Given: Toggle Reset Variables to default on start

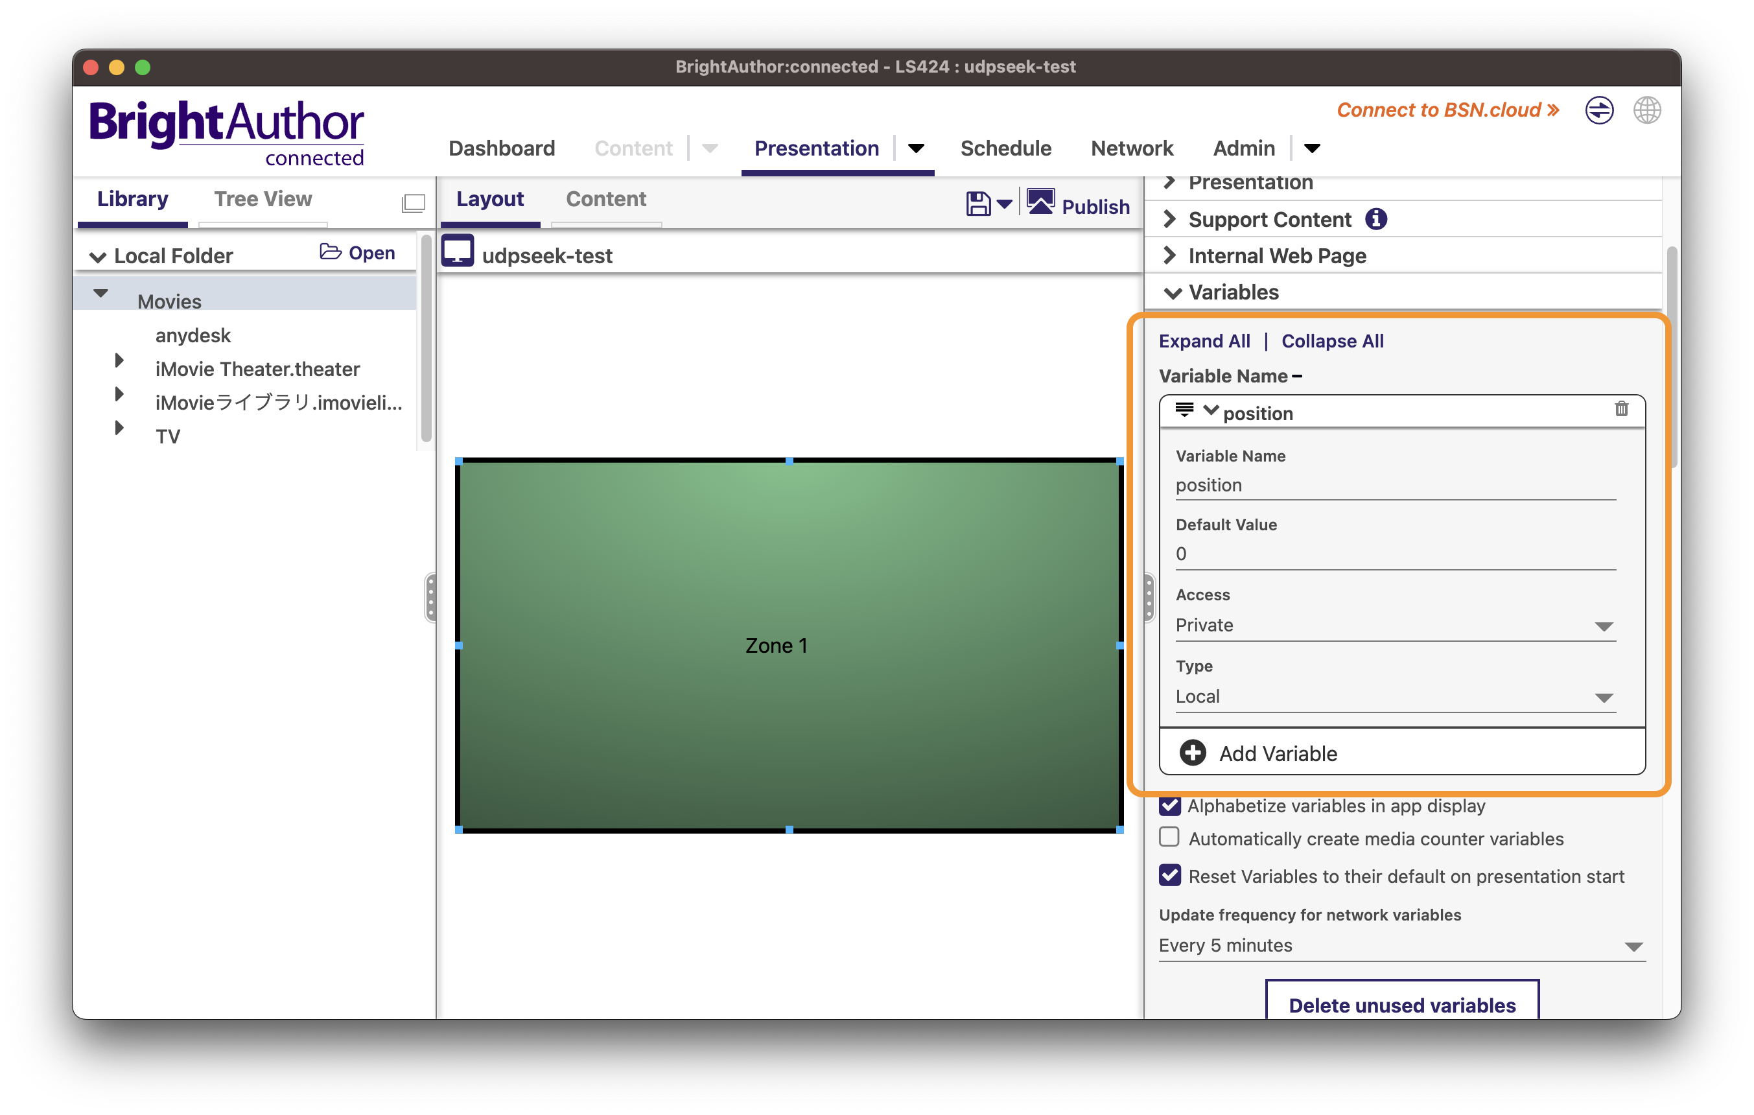Looking at the screenshot, I should click(1170, 874).
